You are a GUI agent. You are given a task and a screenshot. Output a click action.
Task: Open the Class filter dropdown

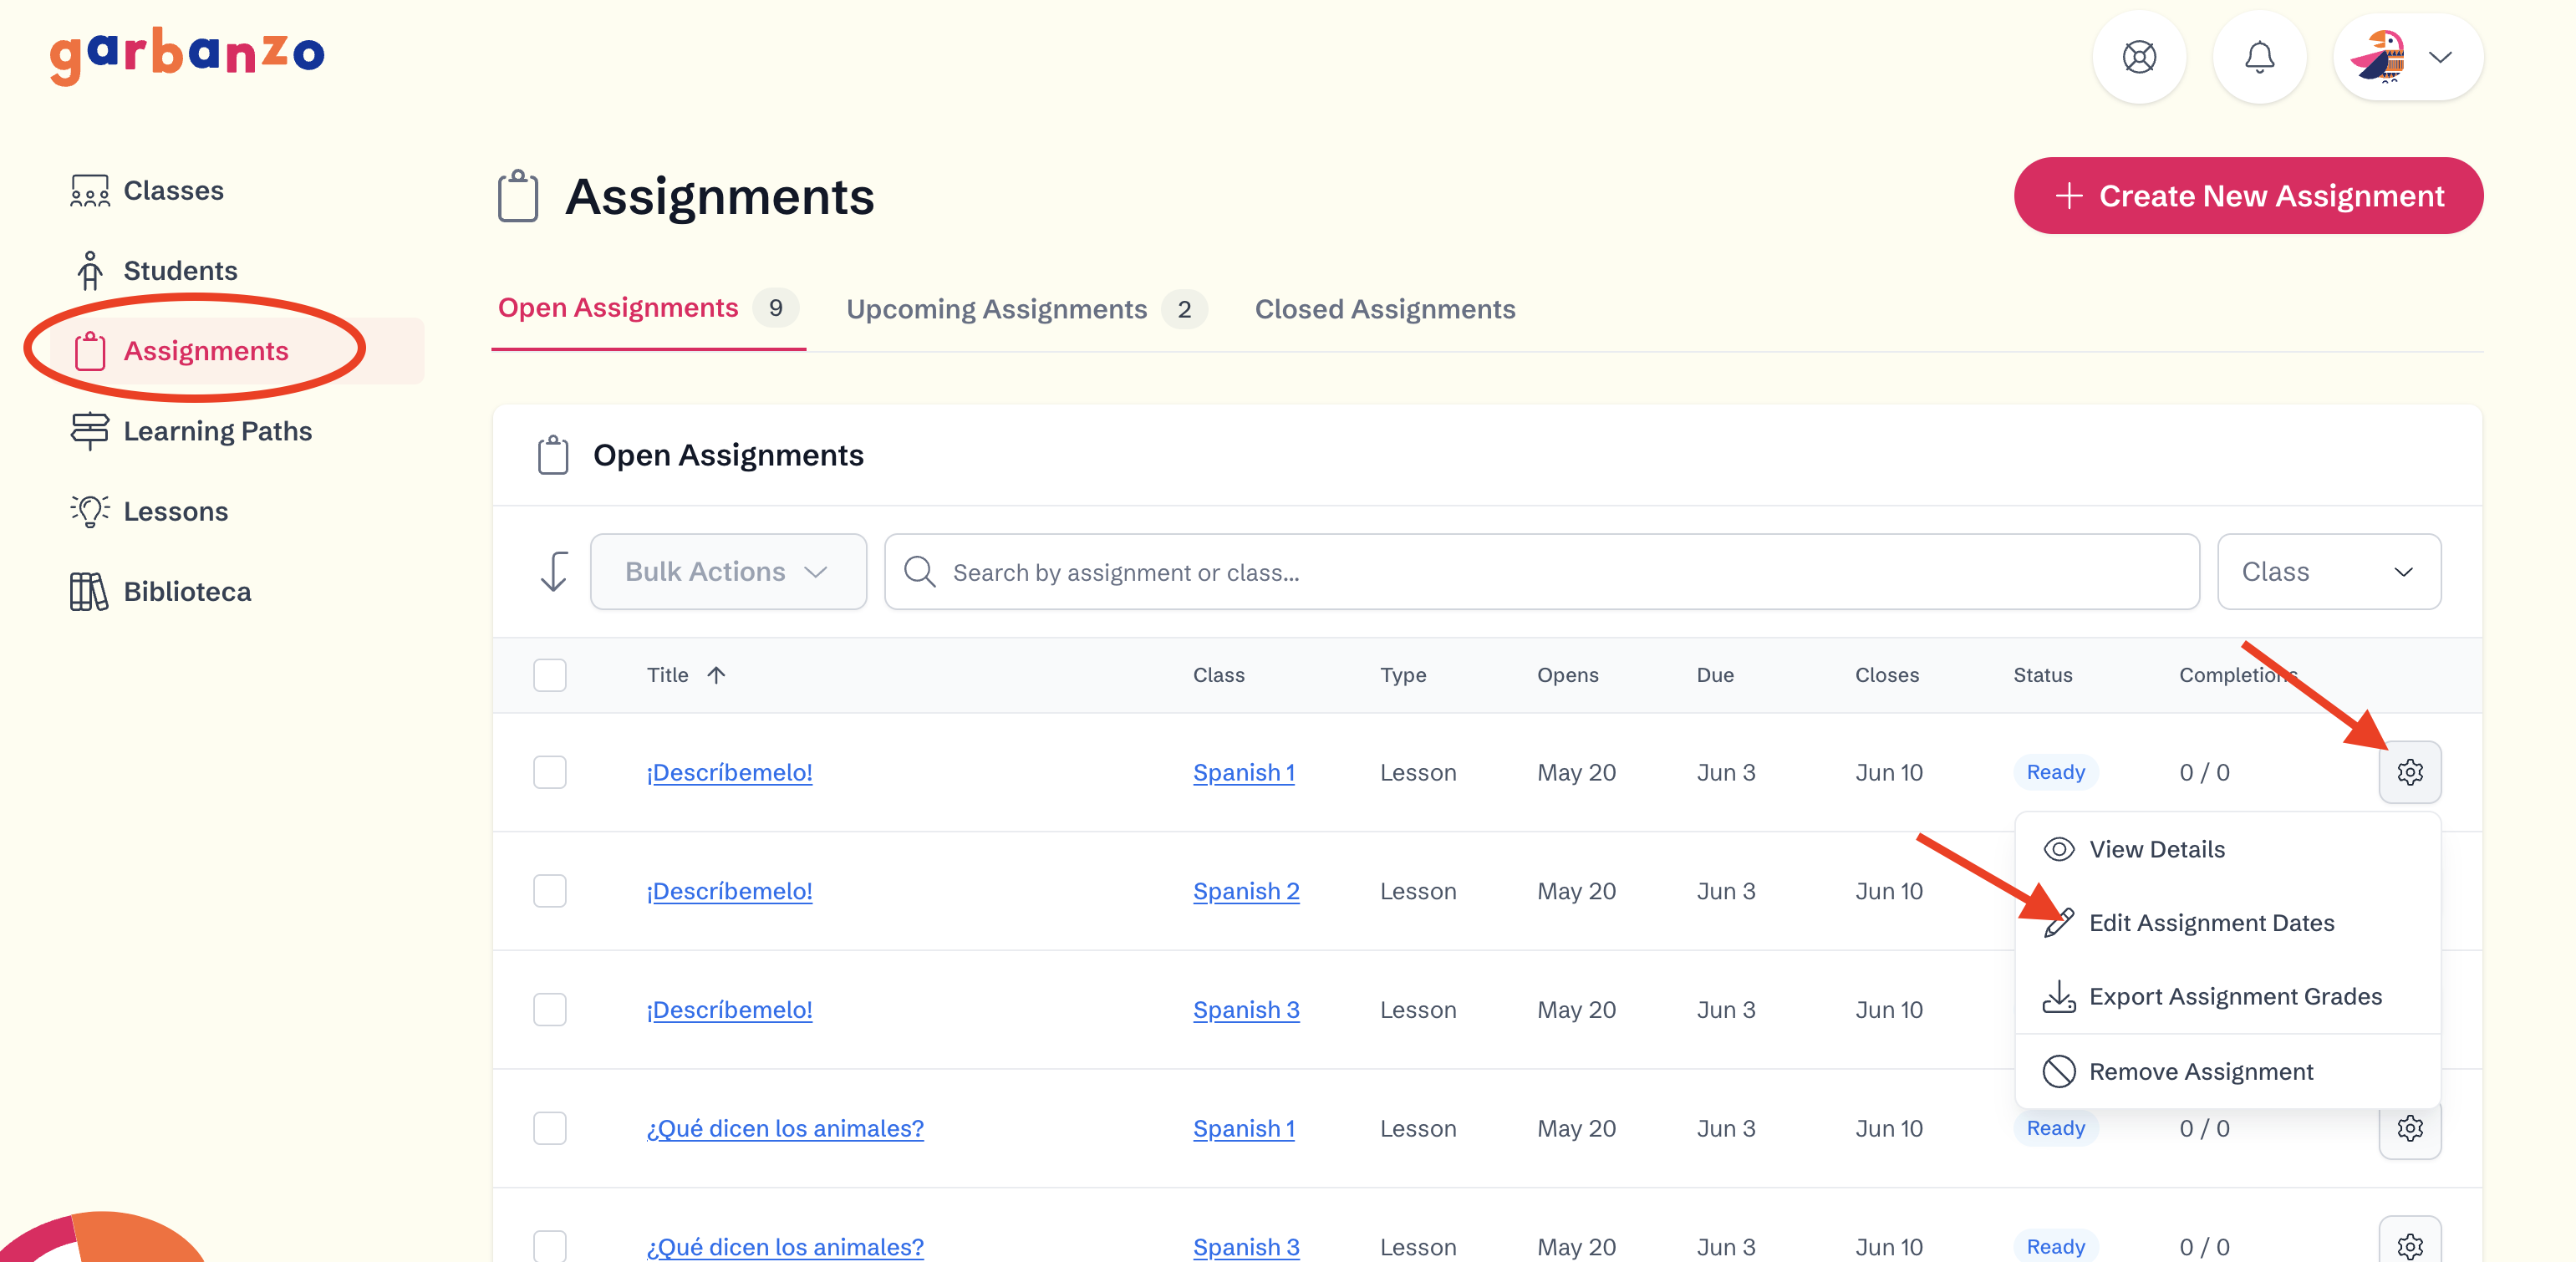click(x=2327, y=572)
